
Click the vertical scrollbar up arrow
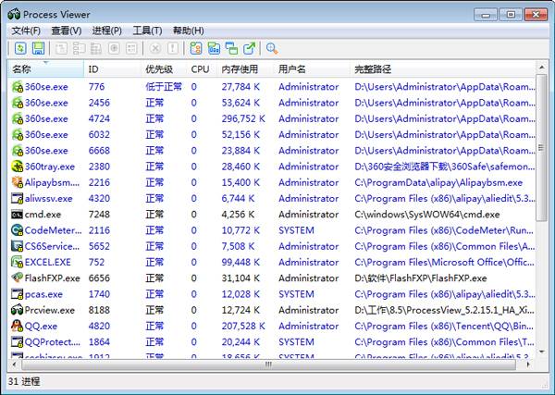pyautogui.click(x=541, y=67)
